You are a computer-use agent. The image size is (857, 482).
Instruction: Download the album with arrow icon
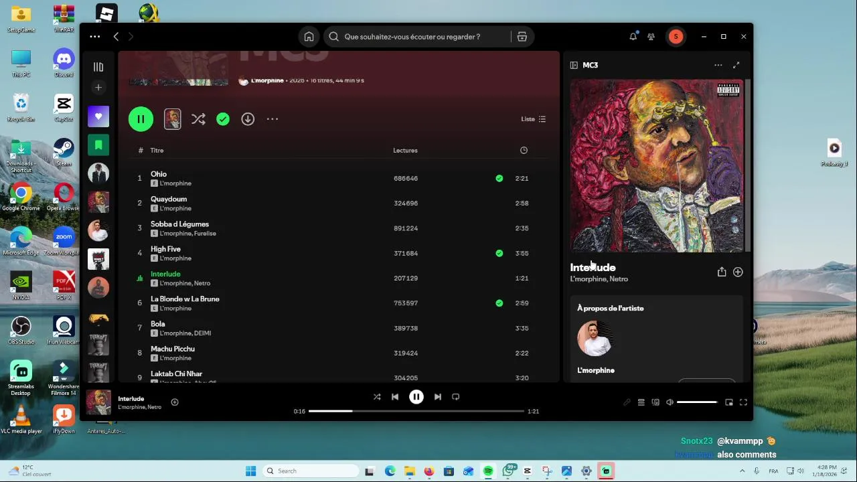(x=248, y=119)
